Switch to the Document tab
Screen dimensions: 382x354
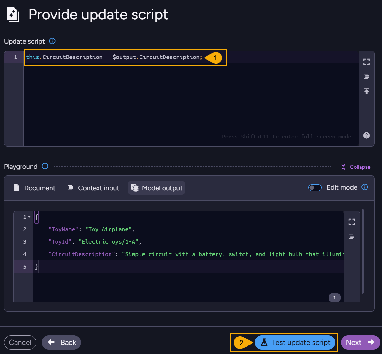pyautogui.click(x=35, y=188)
